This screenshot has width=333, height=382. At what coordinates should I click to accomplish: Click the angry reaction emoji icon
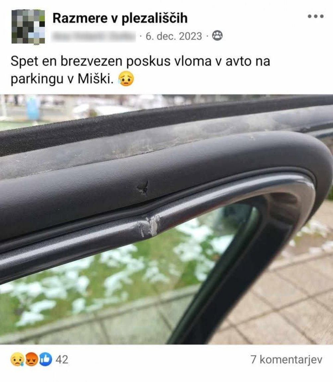pyautogui.click(x=31, y=359)
